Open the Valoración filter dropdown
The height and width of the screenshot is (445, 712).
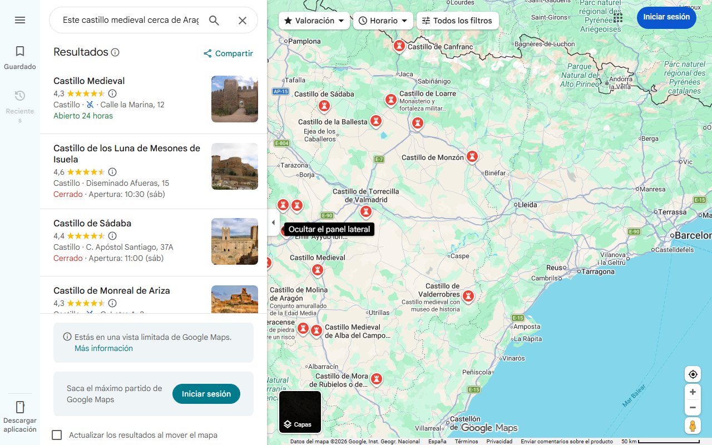click(314, 21)
